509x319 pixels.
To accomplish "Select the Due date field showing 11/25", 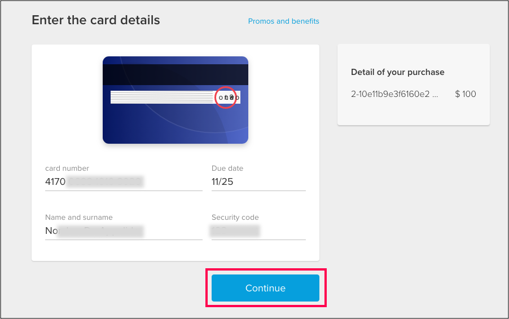I will (258, 181).
